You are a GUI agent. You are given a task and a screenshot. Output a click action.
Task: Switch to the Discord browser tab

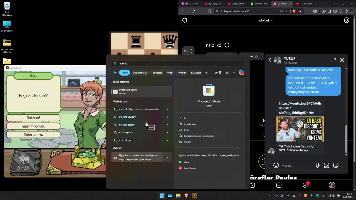click(191, 4)
